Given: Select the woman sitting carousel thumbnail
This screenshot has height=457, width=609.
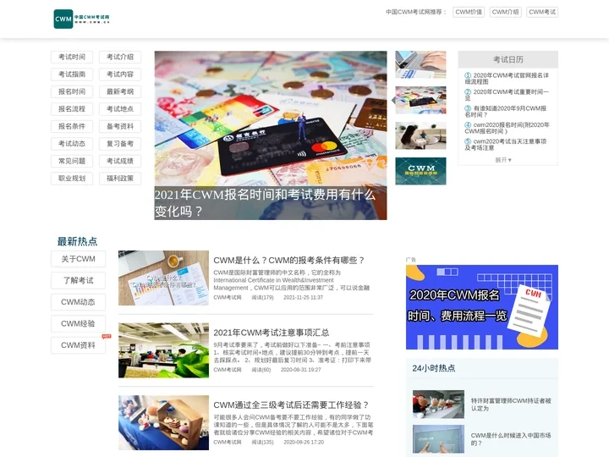Looking at the screenshot, I should coord(420,135).
